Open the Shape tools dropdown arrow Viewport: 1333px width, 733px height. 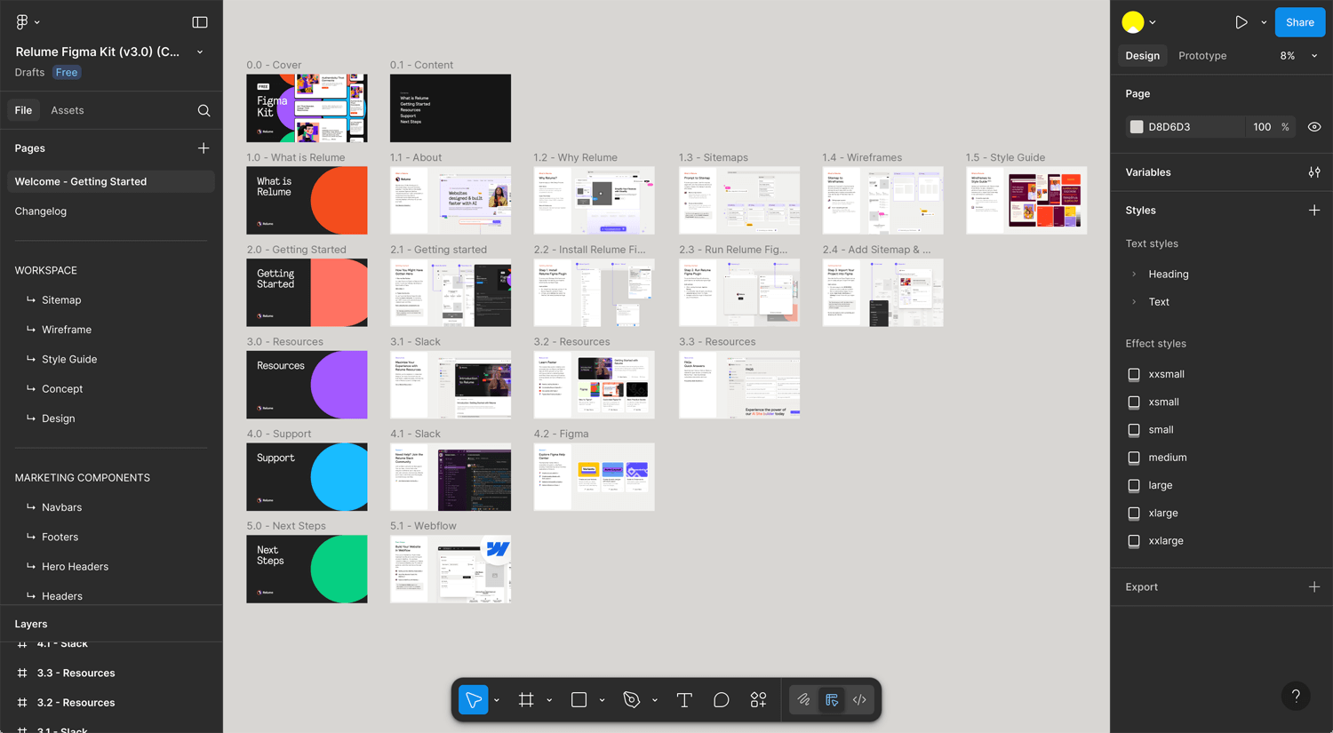click(x=602, y=700)
